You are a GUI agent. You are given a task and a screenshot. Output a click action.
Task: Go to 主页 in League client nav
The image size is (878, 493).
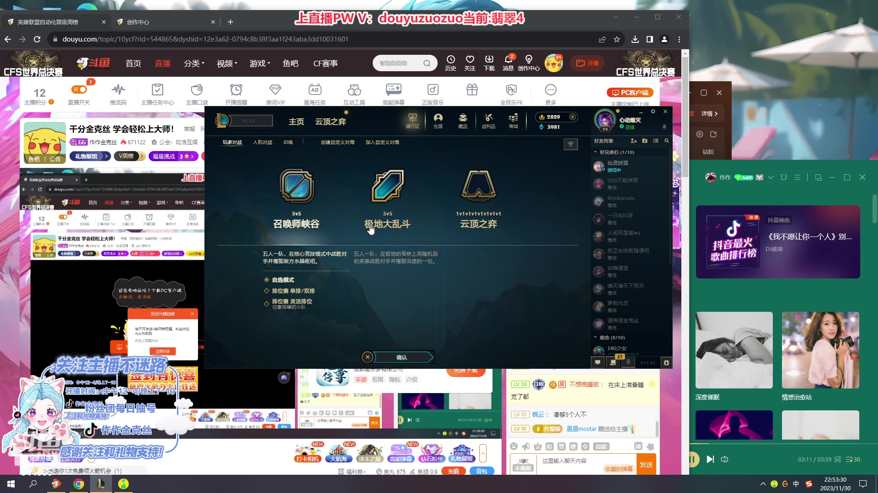[296, 121]
